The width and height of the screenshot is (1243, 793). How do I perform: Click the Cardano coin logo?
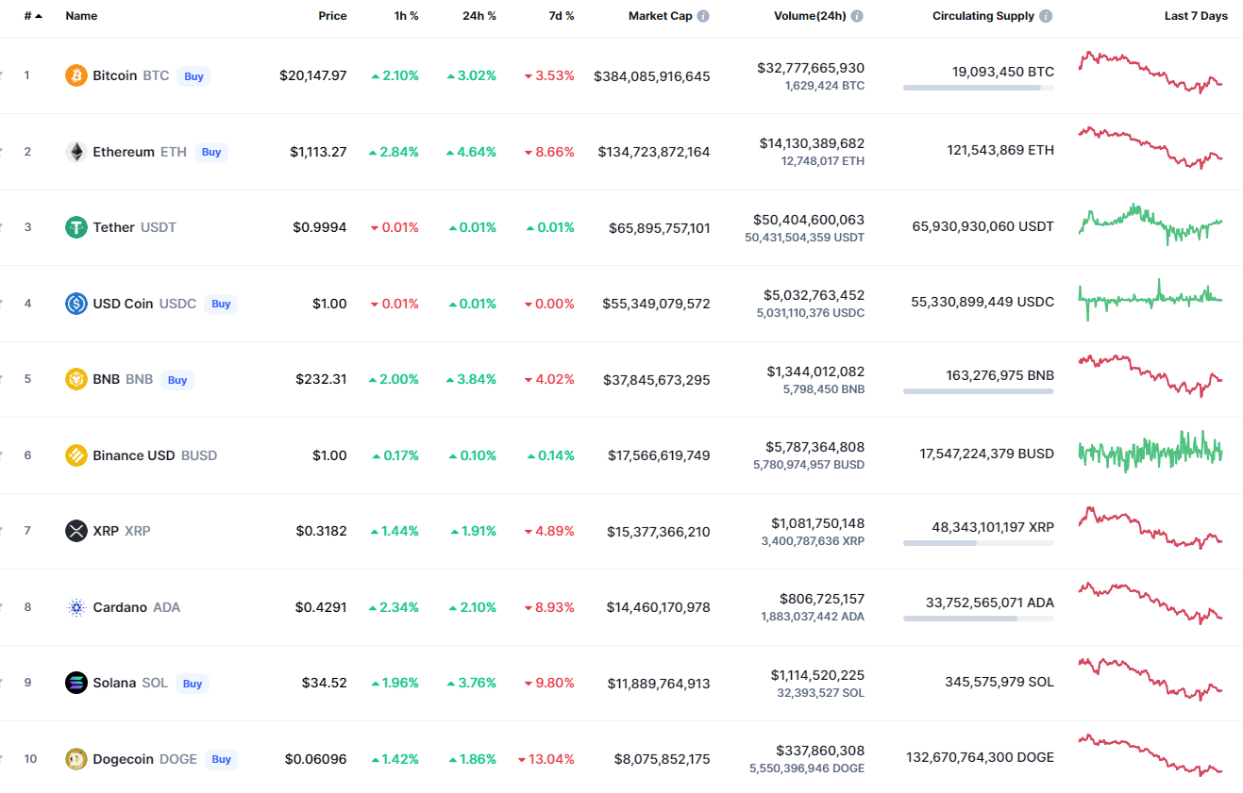76,607
